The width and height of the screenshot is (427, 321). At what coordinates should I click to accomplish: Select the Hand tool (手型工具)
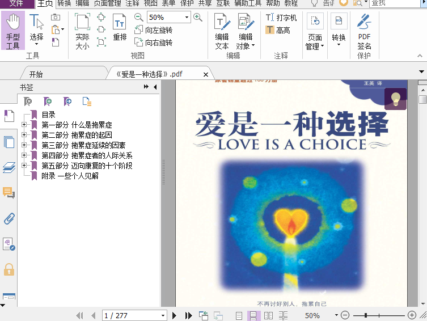[x=13, y=31]
